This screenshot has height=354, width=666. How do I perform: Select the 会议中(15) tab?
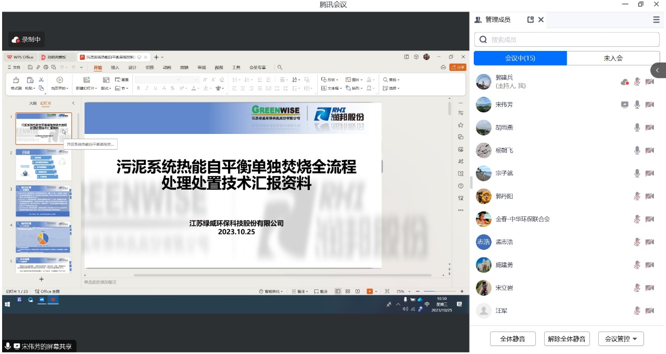[520, 58]
